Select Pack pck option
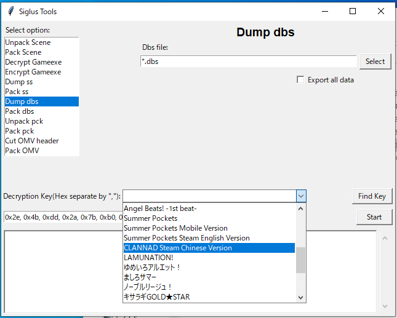 click(x=42, y=131)
